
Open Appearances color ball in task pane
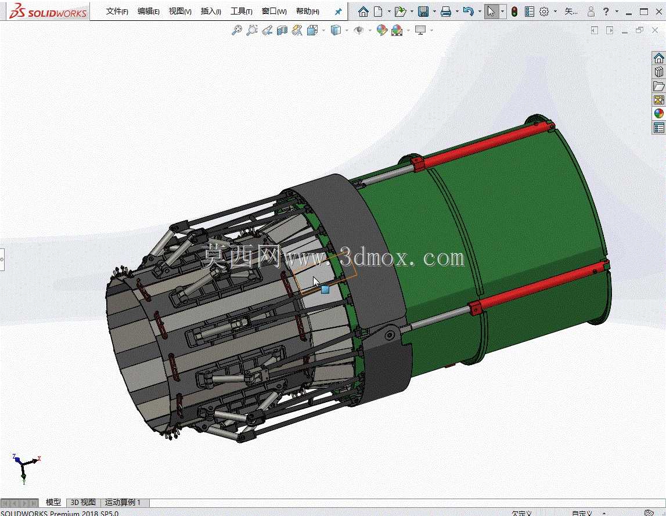pyautogui.click(x=659, y=113)
